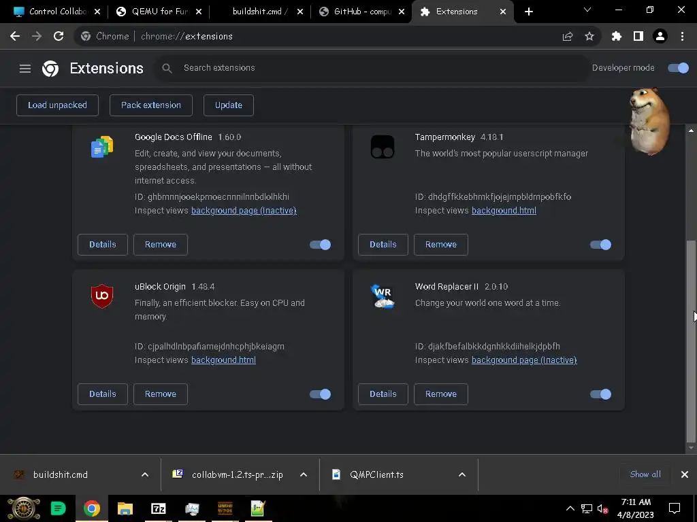
Task: Open Word Replacer II background page link
Action: [x=524, y=360]
